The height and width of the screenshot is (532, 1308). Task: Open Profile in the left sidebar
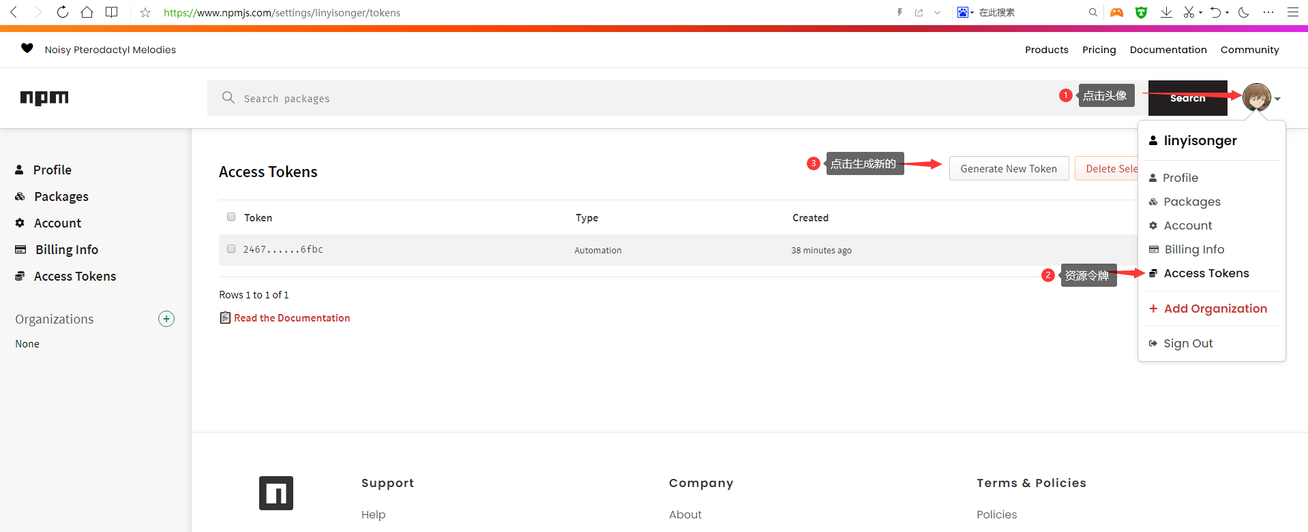pyautogui.click(x=52, y=170)
